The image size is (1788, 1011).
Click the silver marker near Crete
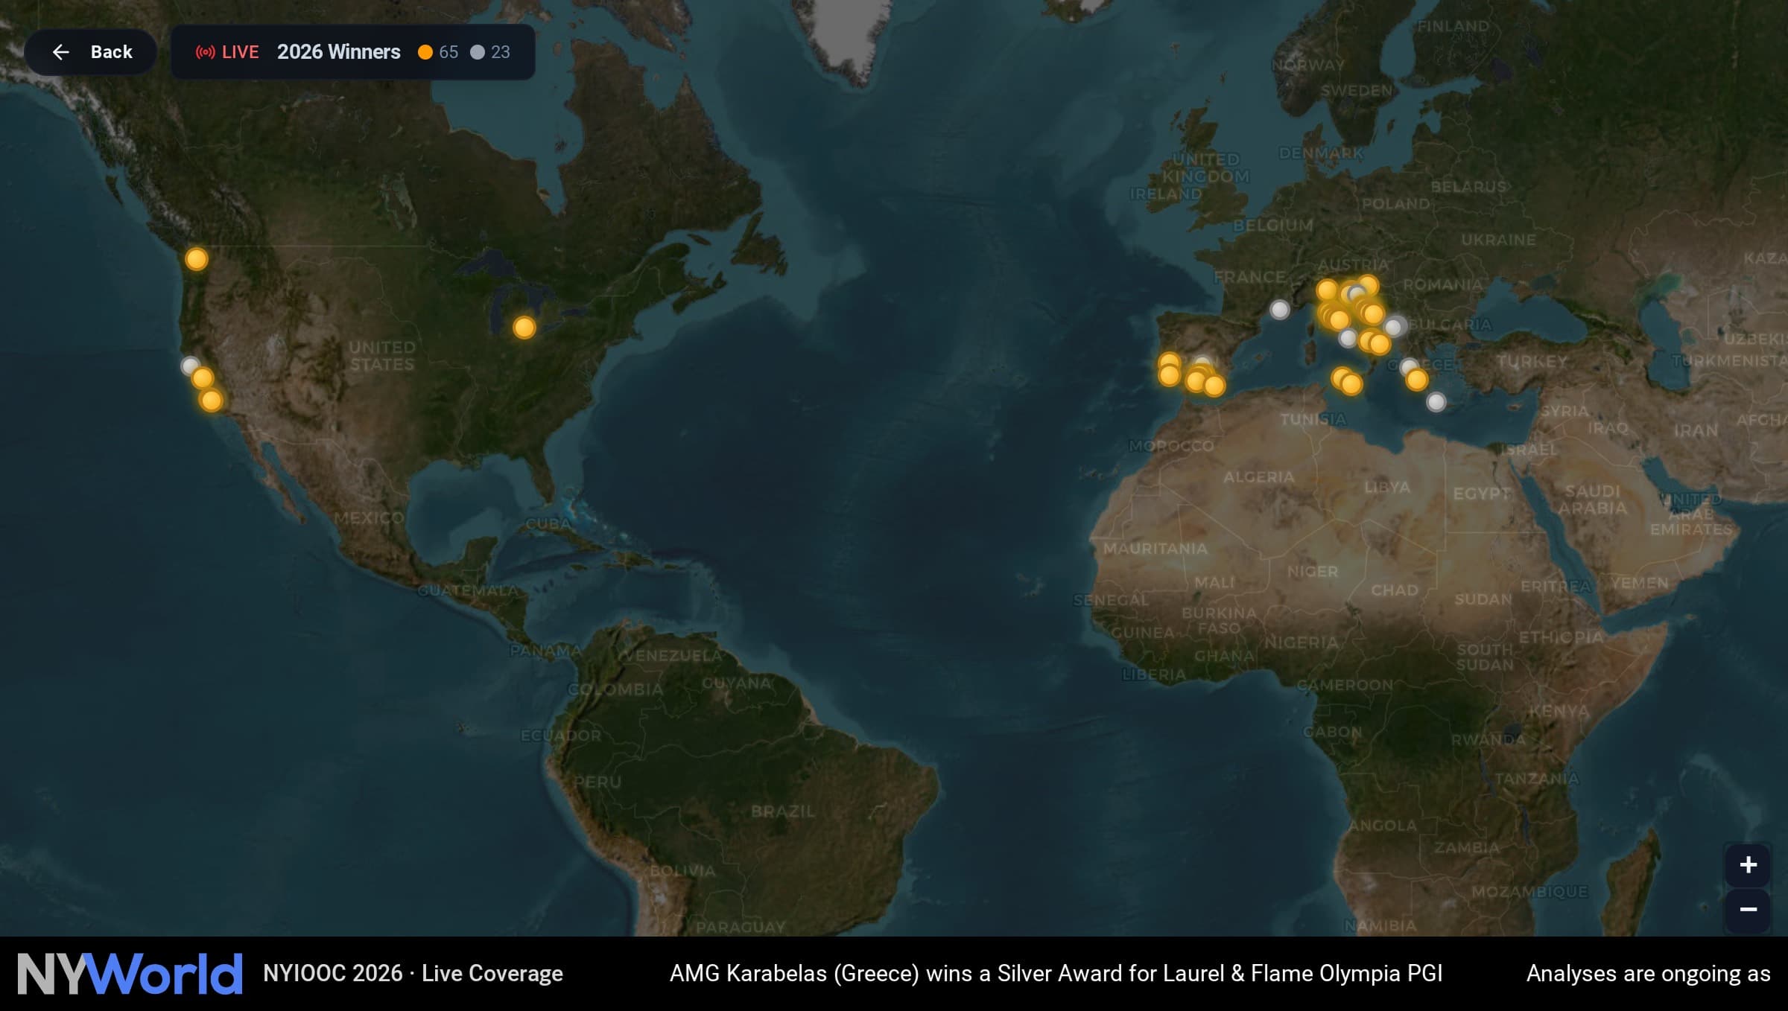click(x=1436, y=402)
